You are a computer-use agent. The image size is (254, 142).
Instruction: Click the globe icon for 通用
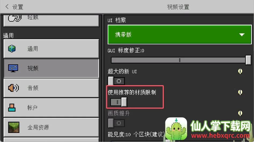[12, 49]
